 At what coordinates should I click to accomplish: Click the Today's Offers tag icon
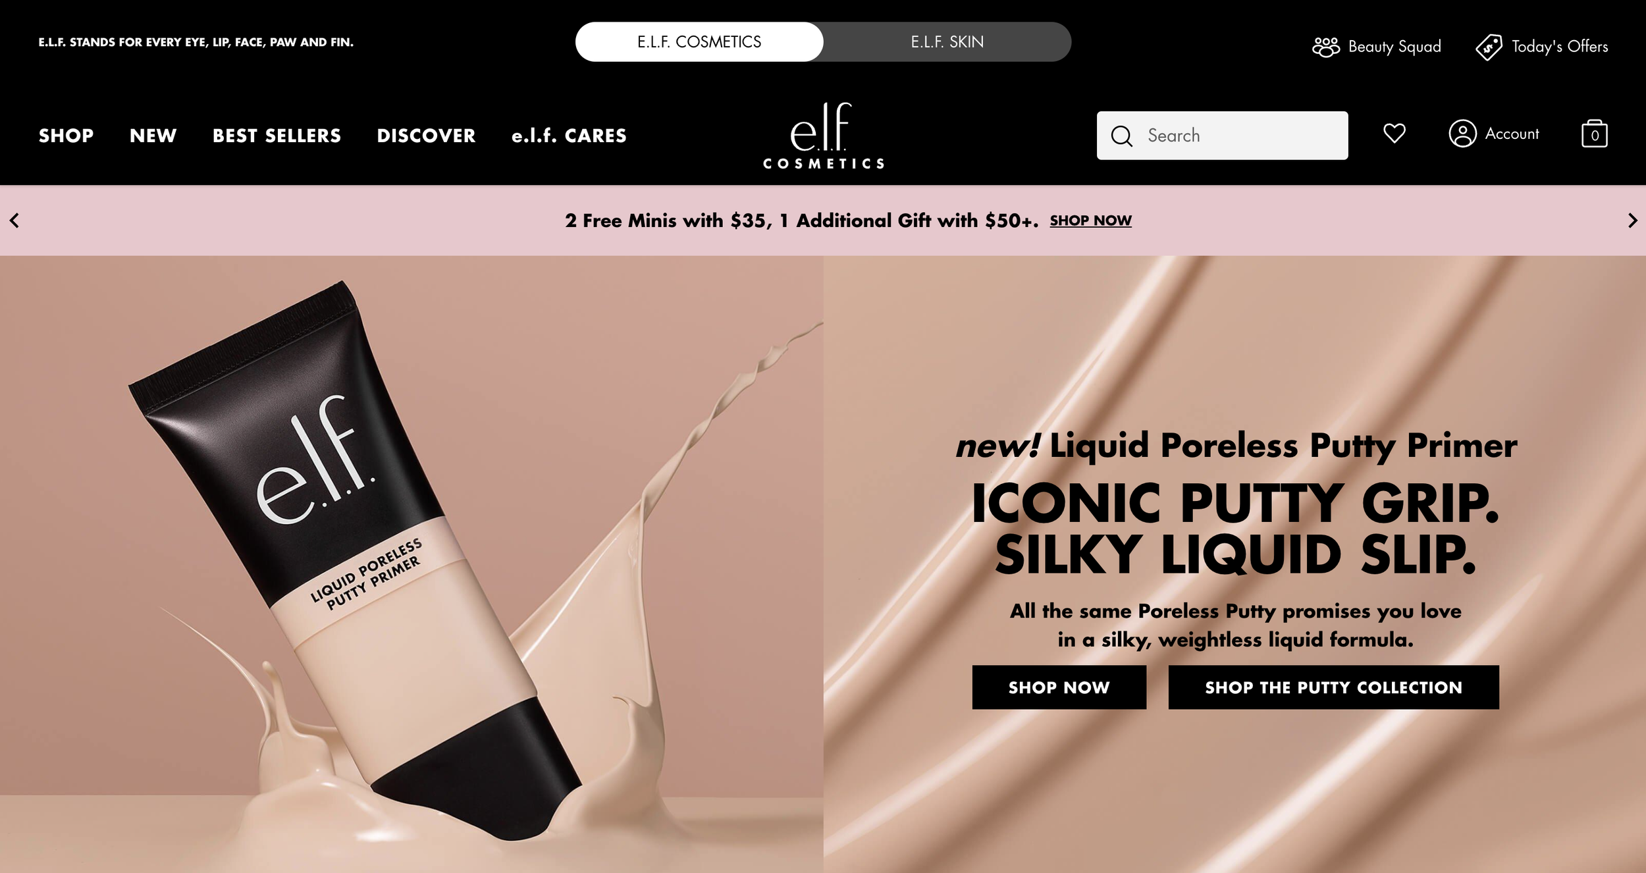pyautogui.click(x=1489, y=47)
